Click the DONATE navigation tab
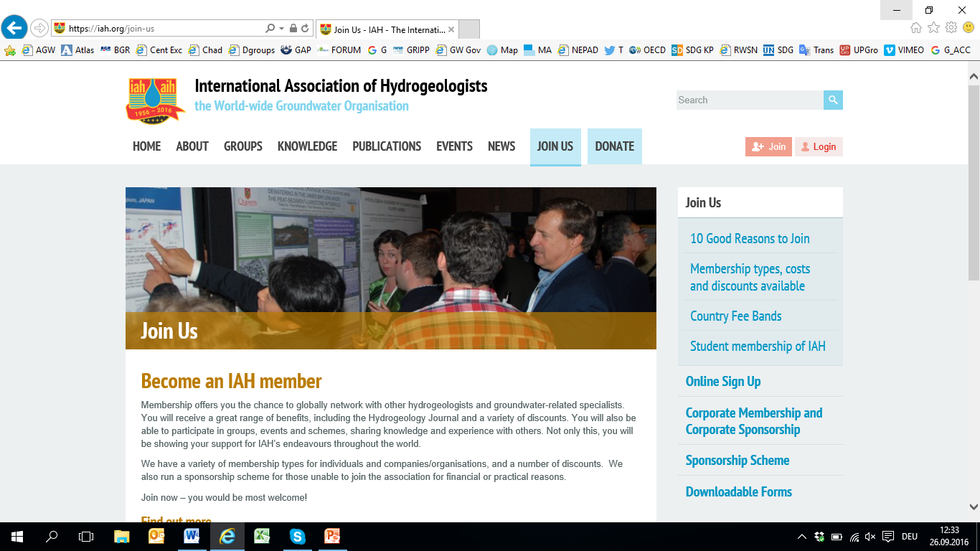Viewport: 980px width, 551px height. point(614,146)
